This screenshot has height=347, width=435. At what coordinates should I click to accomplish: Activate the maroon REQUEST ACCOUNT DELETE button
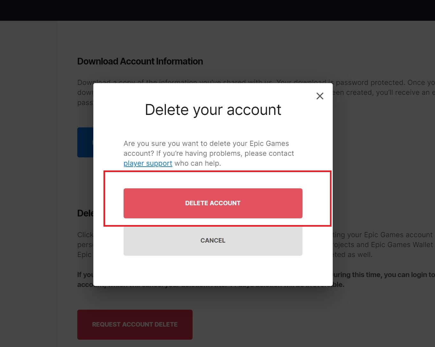pos(134,324)
